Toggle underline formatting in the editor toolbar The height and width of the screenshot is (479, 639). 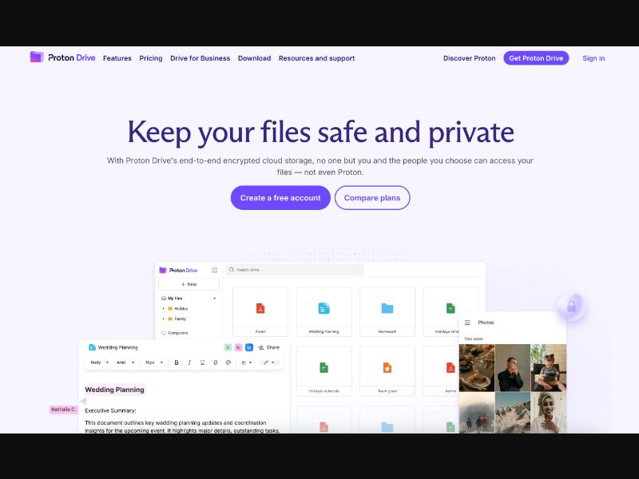click(202, 362)
